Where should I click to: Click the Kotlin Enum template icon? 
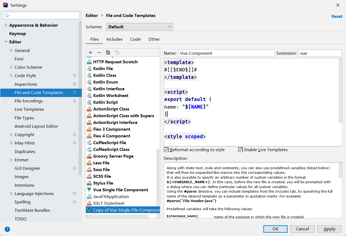point(89,82)
